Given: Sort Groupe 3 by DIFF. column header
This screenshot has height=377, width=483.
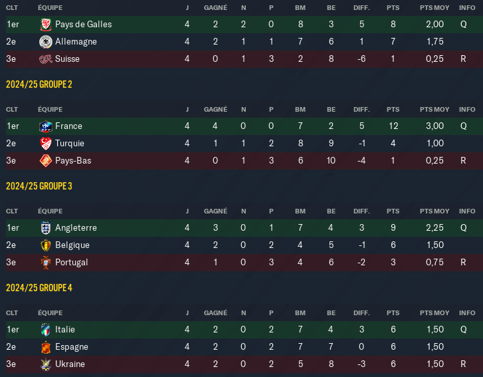Looking at the screenshot, I should click(x=361, y=211).
